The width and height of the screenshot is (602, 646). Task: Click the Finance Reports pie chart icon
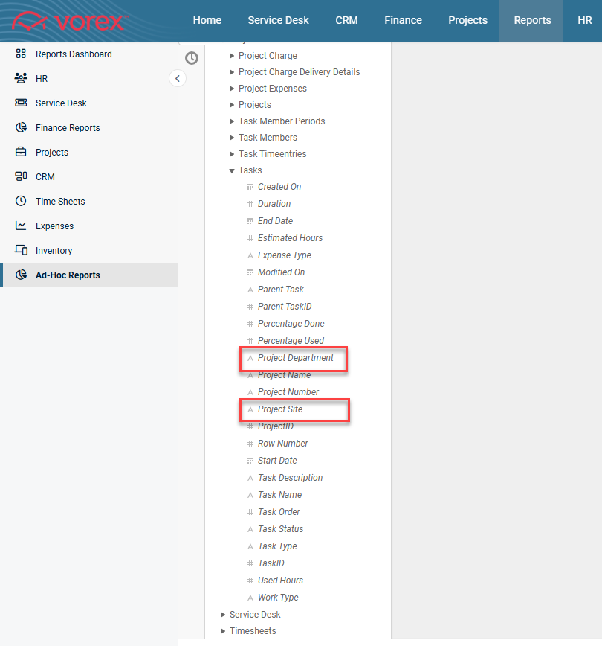tap(21, 128)
